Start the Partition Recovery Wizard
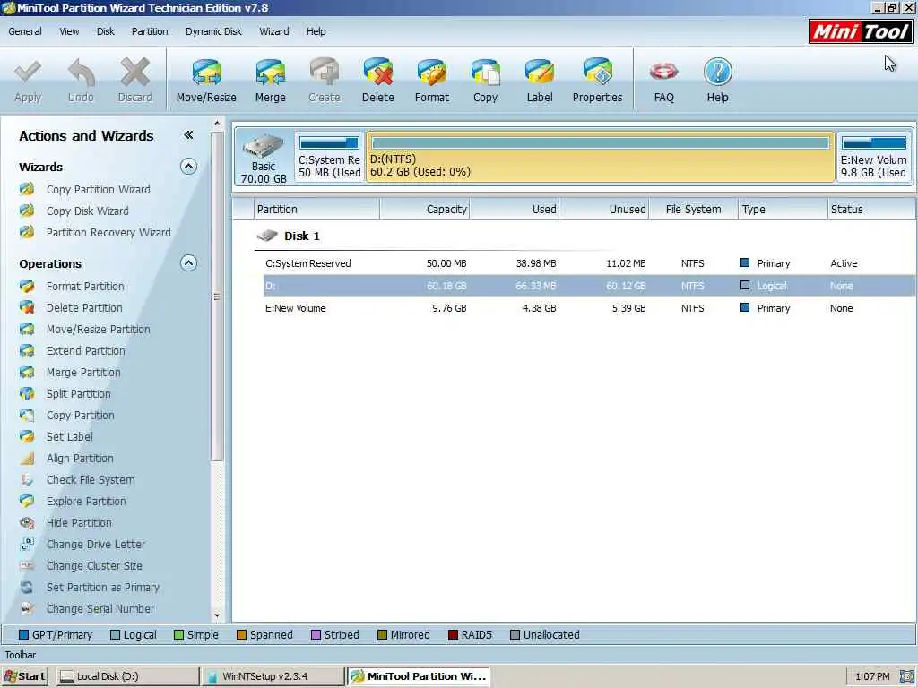The image size is (918, 688). click(x=108, y=232)
